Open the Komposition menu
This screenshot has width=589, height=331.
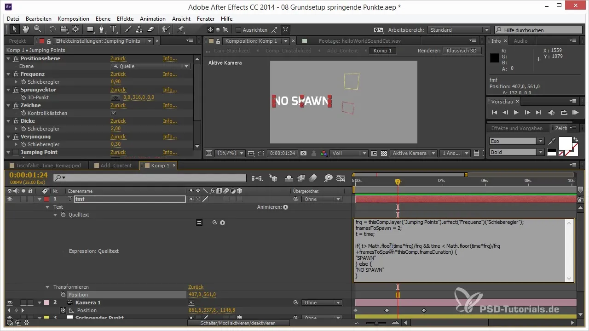tap(74, 19)
